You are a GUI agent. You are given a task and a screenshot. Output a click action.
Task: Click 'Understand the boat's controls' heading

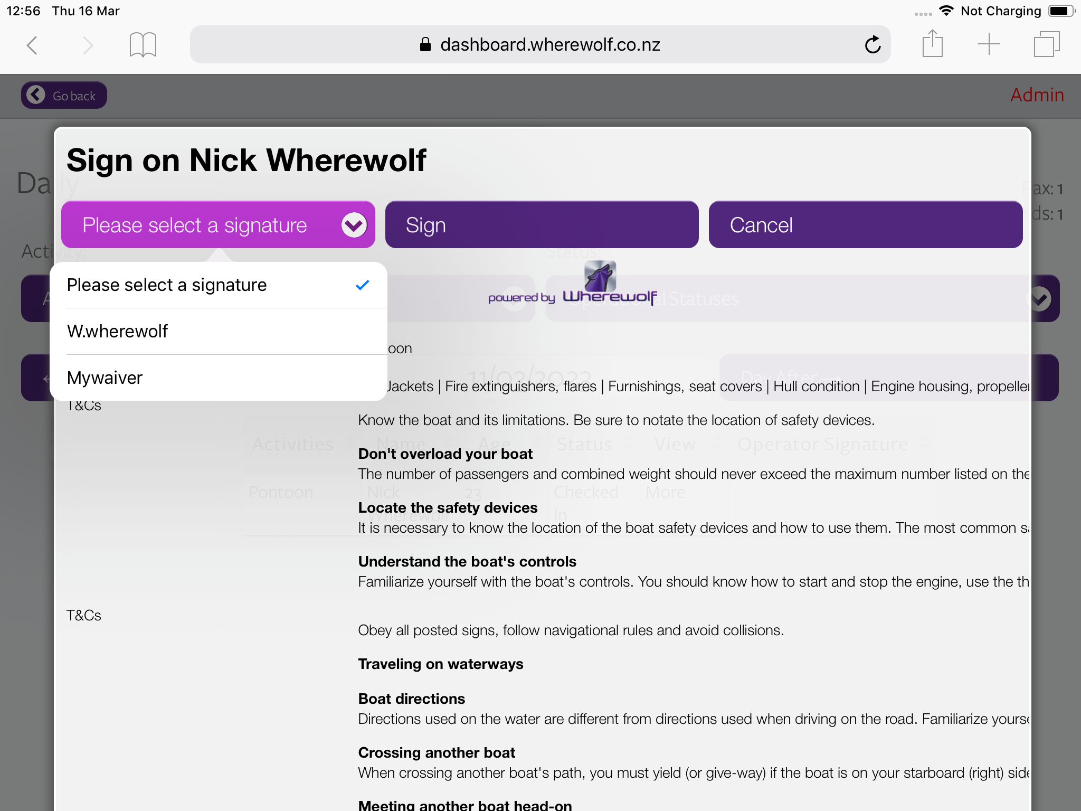[467, 562]
